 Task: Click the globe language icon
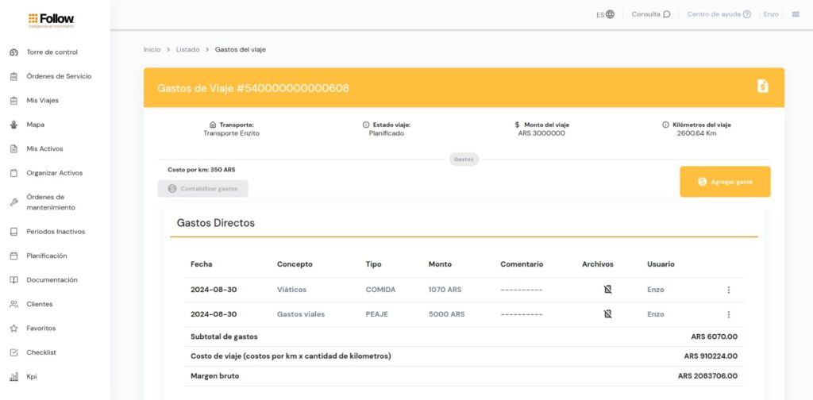coord(610,14)
